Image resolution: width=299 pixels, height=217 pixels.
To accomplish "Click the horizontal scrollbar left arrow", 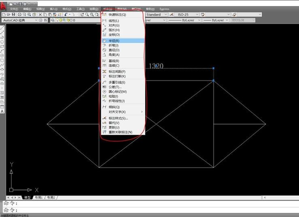I will 265,197.
